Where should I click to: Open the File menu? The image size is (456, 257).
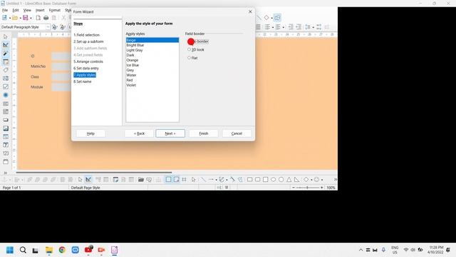click(5, 10)
